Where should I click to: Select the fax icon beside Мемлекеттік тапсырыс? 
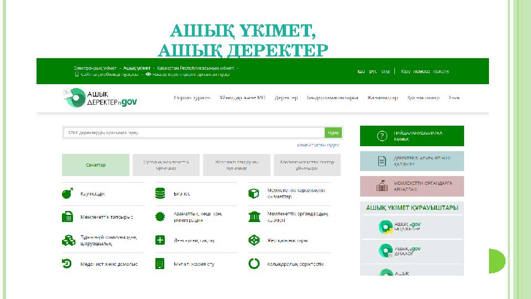67,216
